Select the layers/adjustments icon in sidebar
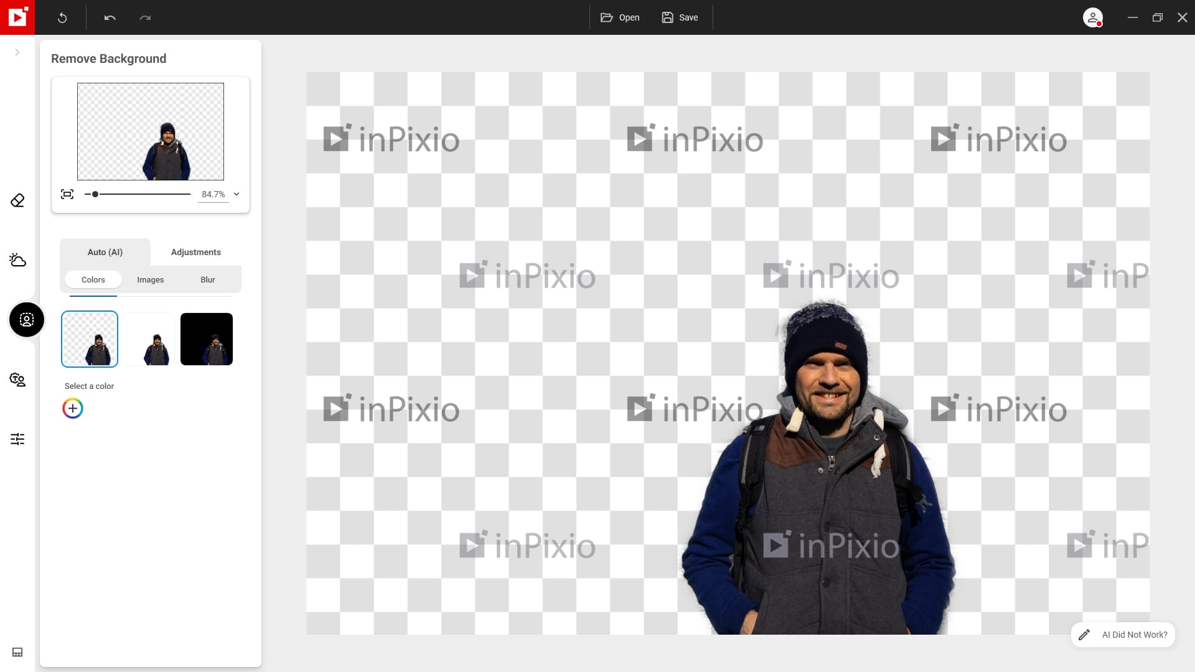Image resolution: width=1195 pixels, height=672 pixels. tap(17, 439)
